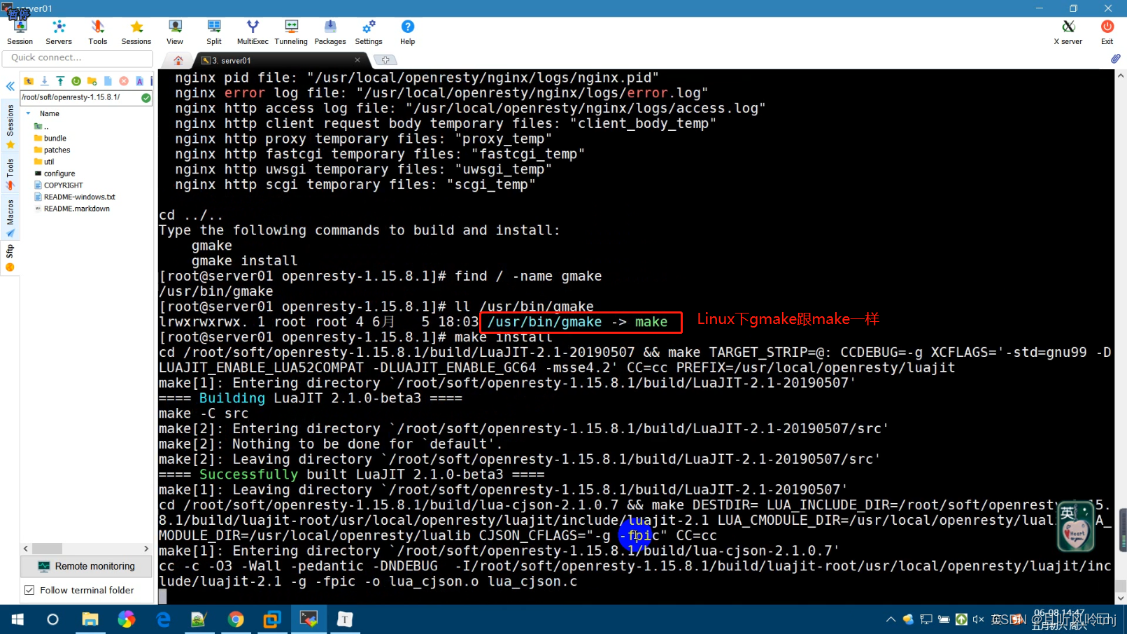Go to the home tab

coord(178,60)
